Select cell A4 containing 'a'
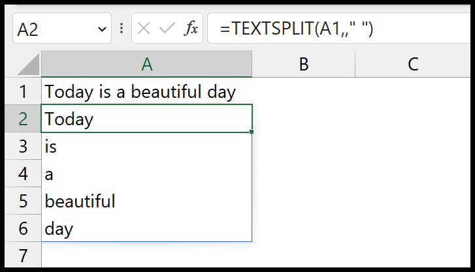 [146, 174]
